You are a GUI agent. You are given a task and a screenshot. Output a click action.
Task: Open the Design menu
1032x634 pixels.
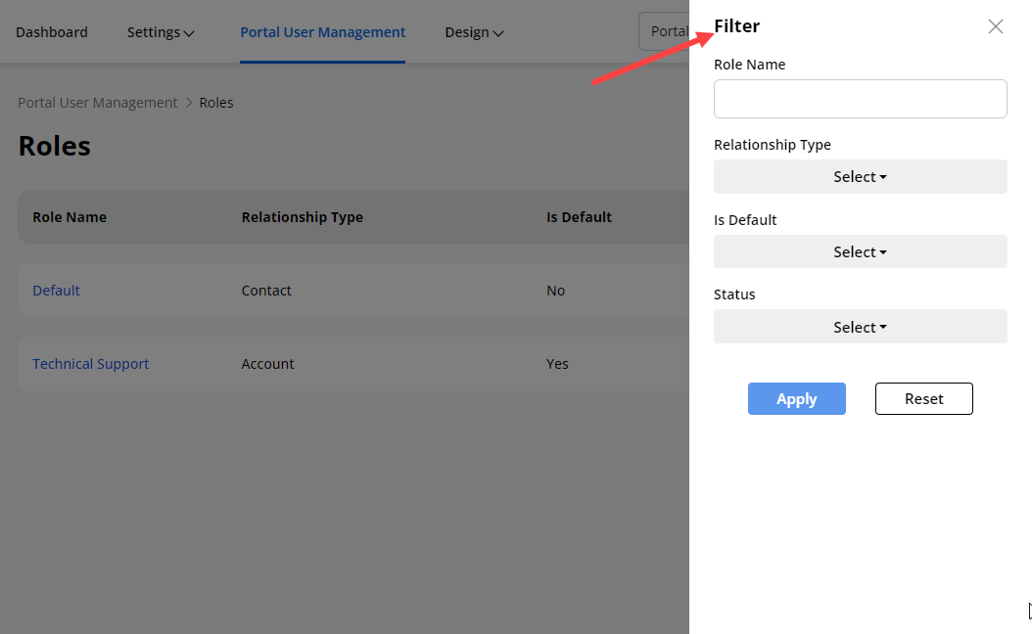coord(474,32)
